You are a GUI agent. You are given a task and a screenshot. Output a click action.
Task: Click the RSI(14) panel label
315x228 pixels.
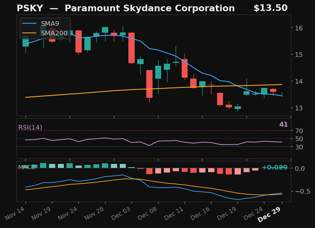[30, 127]
